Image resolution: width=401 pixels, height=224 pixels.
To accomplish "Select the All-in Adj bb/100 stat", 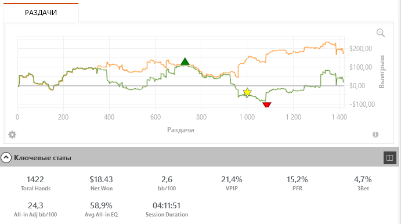I will 35,209.
